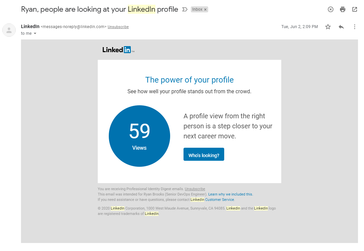The image size is (364, 251).
Task: Open the email in a new window
Action: coord(354,9)
